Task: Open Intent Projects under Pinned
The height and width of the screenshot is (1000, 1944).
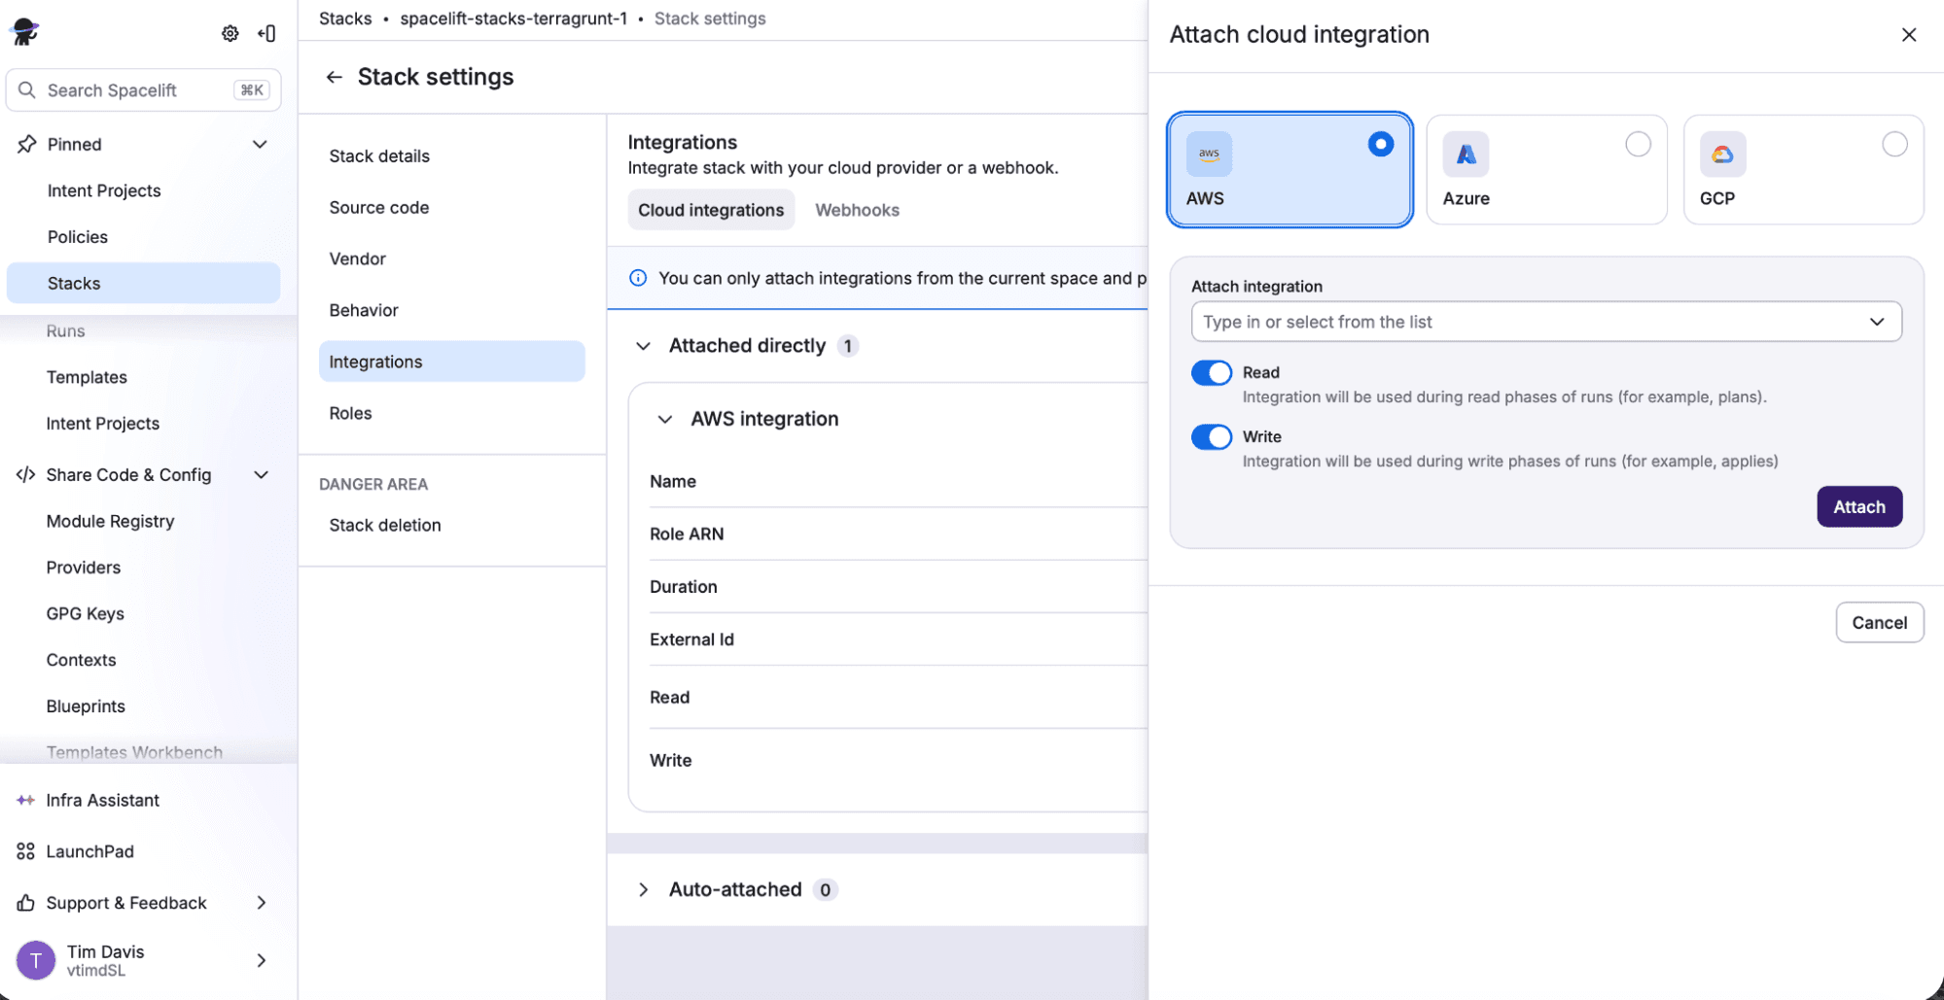Action: click(x=104, y=190)
